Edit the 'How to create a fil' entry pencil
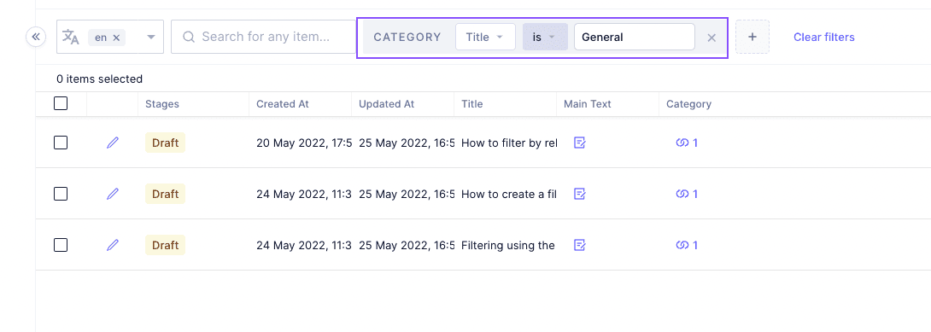Viewport: 931px width, 332px height. (112, 194)
